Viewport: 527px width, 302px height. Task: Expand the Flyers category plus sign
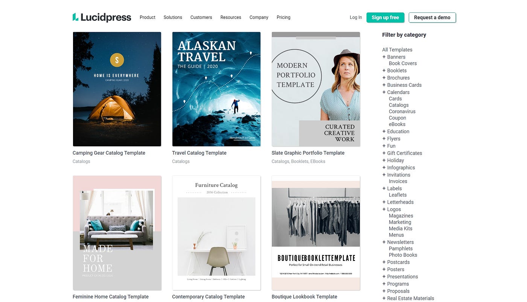(384, 138)
